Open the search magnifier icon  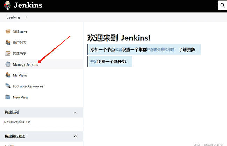pos(222,5)
